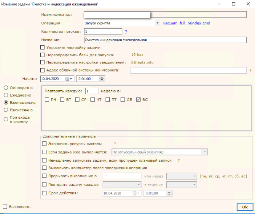This screenshot has width=255, height=214.
Task: Enable Экономить ресурсы системы
Action: point(44,144)
